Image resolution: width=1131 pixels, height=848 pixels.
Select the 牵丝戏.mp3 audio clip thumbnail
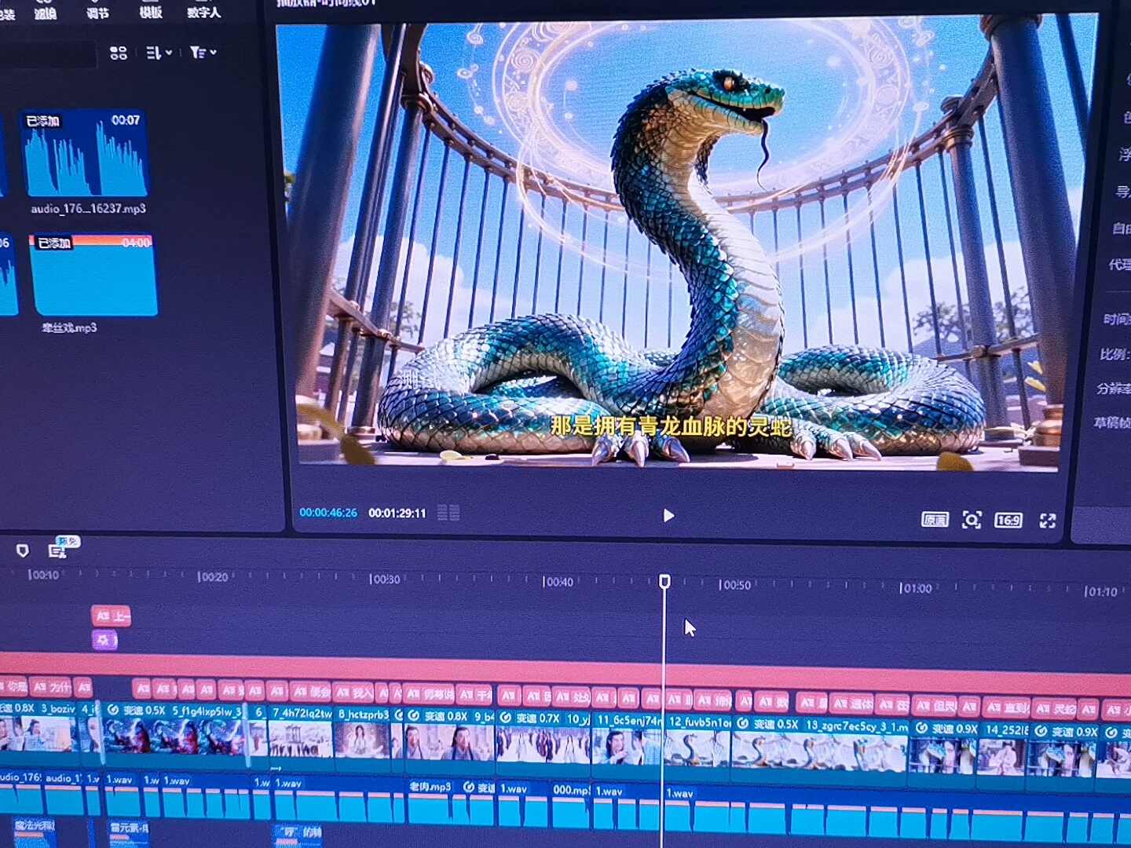click(x=93, y=275)
